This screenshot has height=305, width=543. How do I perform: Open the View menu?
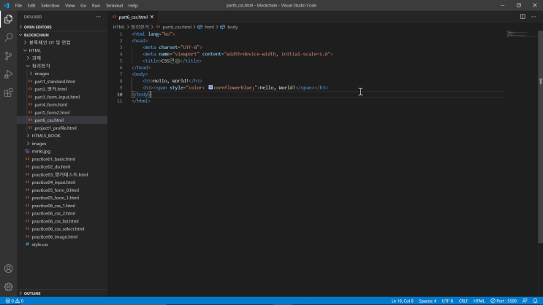click(69, 6)
